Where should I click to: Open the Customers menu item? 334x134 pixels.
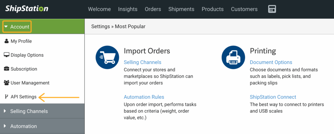[244, 9]
